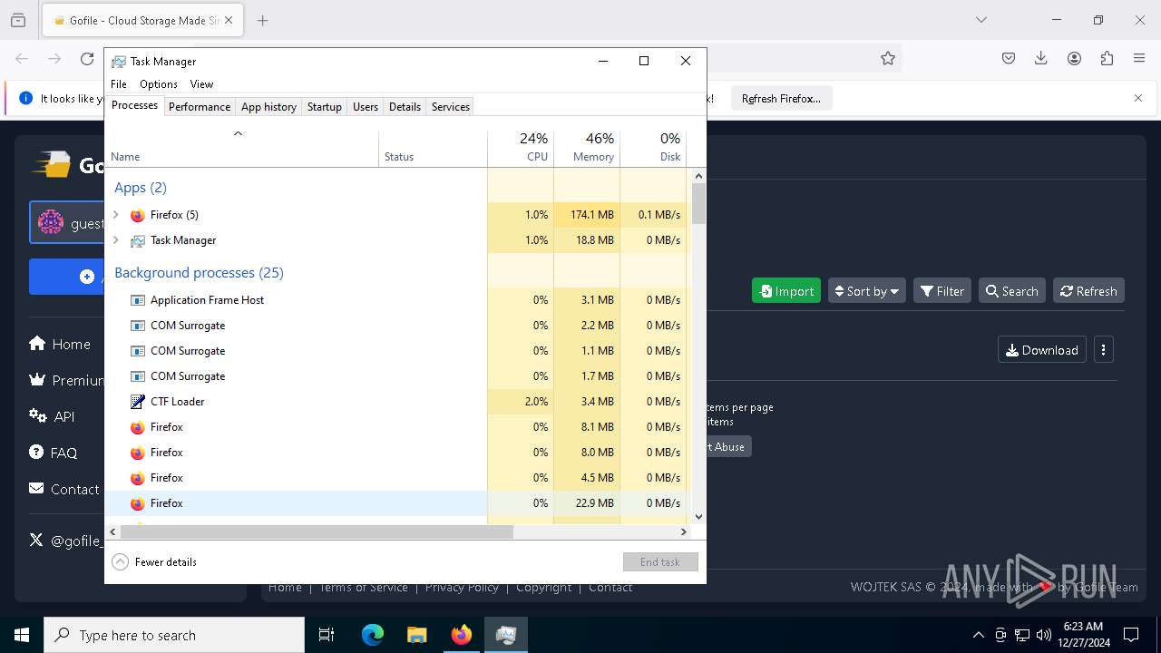
Task: Click the End task button
Action: (x=660, y=562)
